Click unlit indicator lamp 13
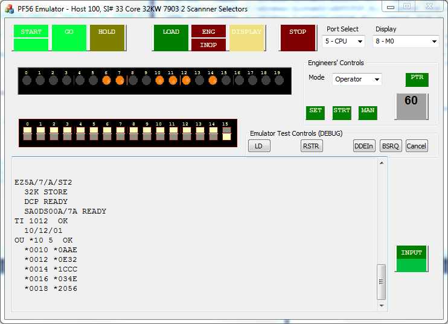448x324 pixels. (199, 80)
